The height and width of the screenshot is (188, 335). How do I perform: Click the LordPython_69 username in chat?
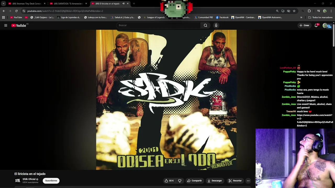point(288,68)
